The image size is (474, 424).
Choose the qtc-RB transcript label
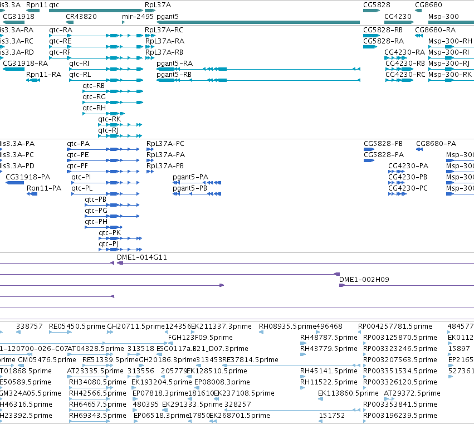[94, 86]
